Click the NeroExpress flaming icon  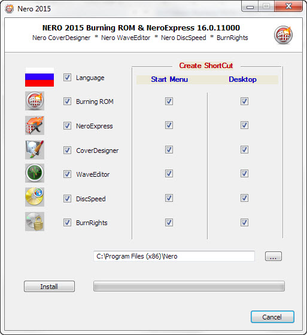[35, 125]
